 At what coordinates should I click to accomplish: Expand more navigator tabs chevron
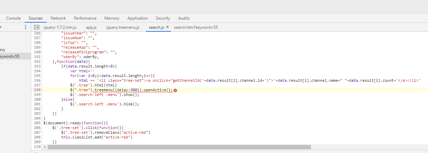pos(1,27)
